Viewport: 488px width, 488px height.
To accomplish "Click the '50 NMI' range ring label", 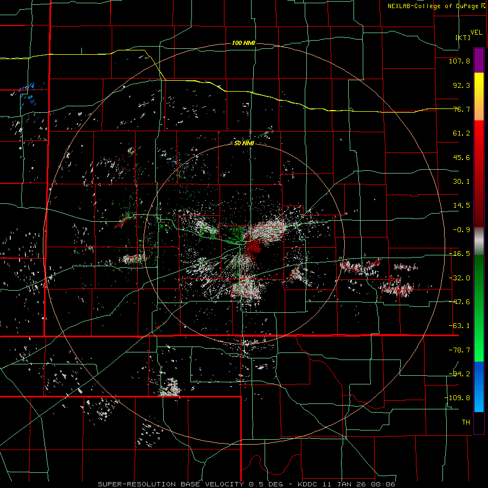I will point(244,143).
